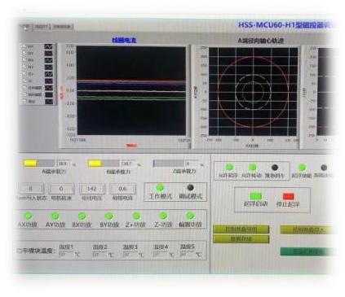Select the 调试模式 dark indicator

click(x=190, y=187)
